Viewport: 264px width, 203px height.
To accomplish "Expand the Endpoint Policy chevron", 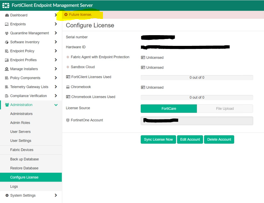I will (56, 51).
